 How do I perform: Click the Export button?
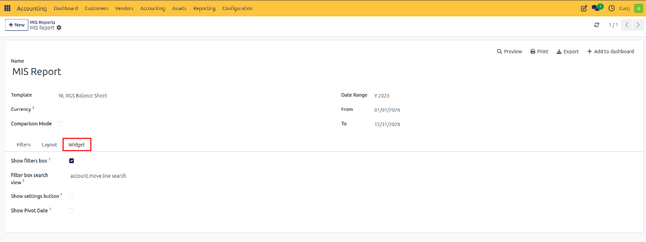567,52
